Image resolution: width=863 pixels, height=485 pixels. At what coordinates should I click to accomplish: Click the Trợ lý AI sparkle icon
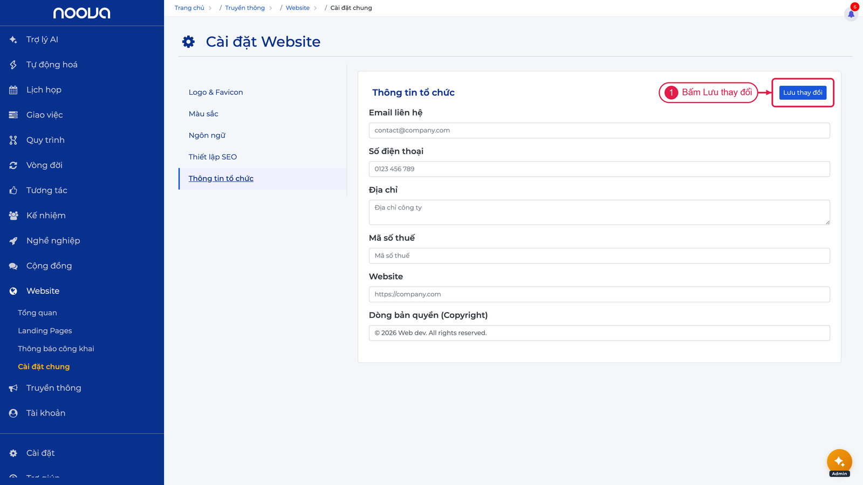(13, 39)
